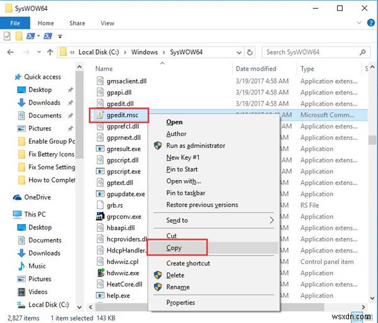
Task: Choose Open with... in context menu
Action: 183,181
